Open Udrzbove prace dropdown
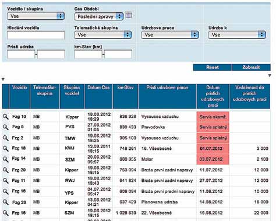Image resolution: width=276 pixels, height=221 pixels. (x=170, y=35)
